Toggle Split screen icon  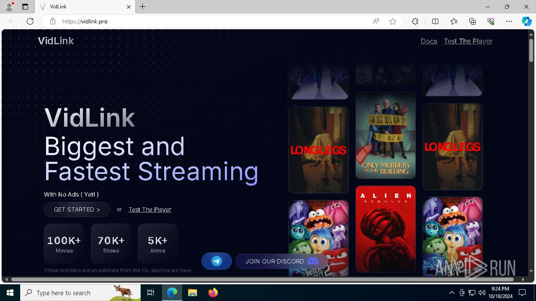click(435, 21)
